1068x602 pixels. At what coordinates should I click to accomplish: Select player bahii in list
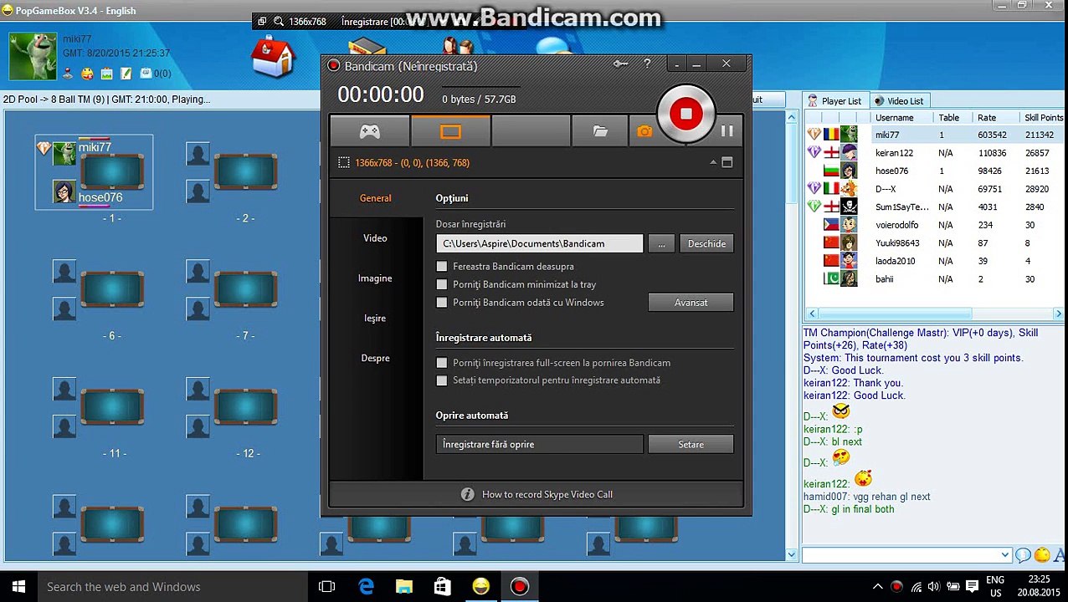pos(933,279)
